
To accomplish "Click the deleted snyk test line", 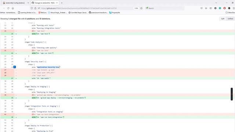I will point(39,76).
